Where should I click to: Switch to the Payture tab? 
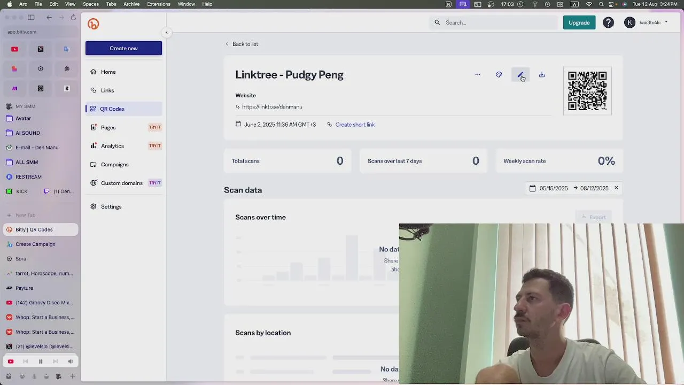pyautogui.click(x=41, y=288)
